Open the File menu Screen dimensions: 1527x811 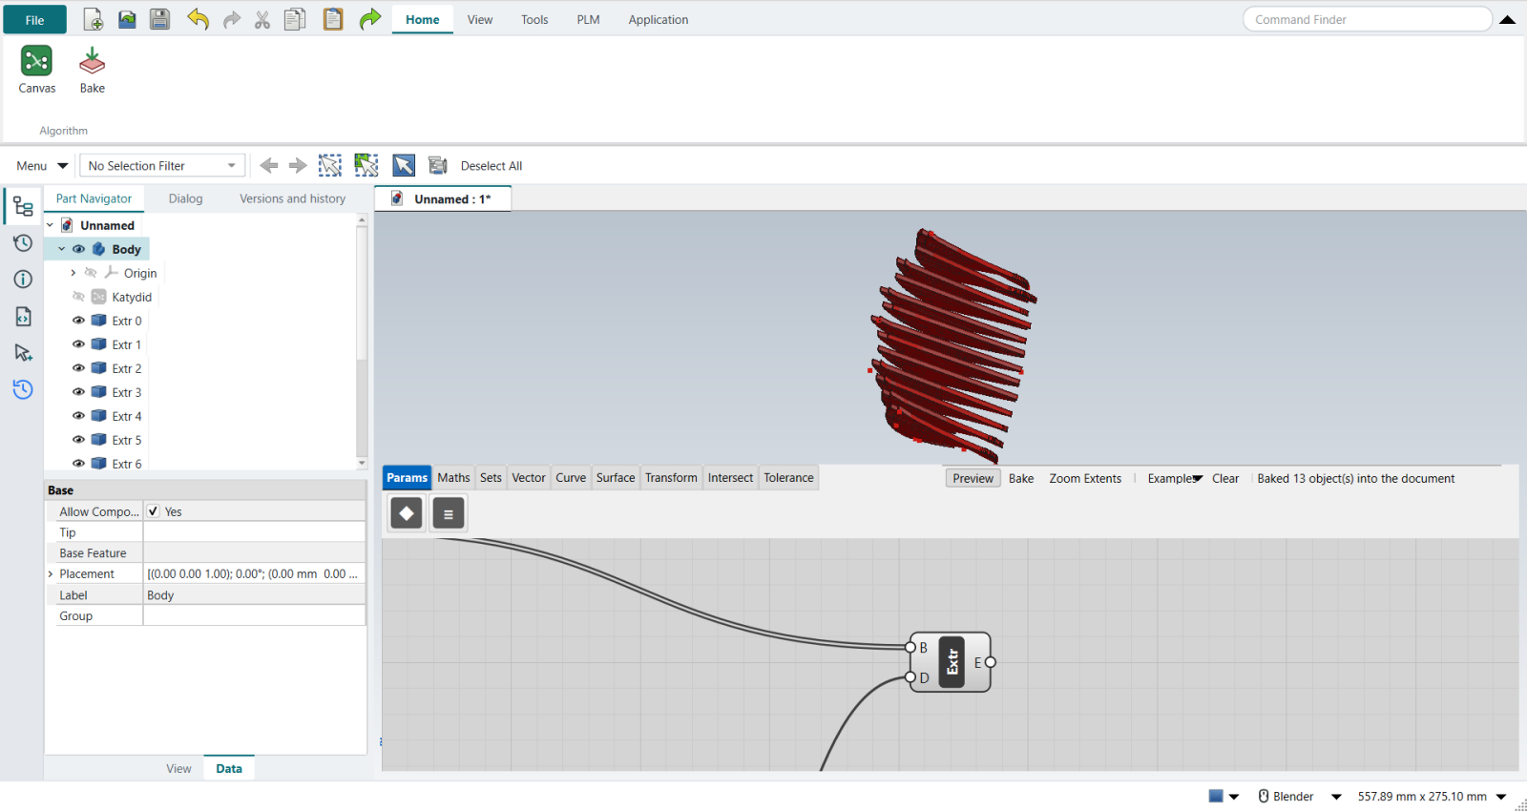click(x=34, y=19)
